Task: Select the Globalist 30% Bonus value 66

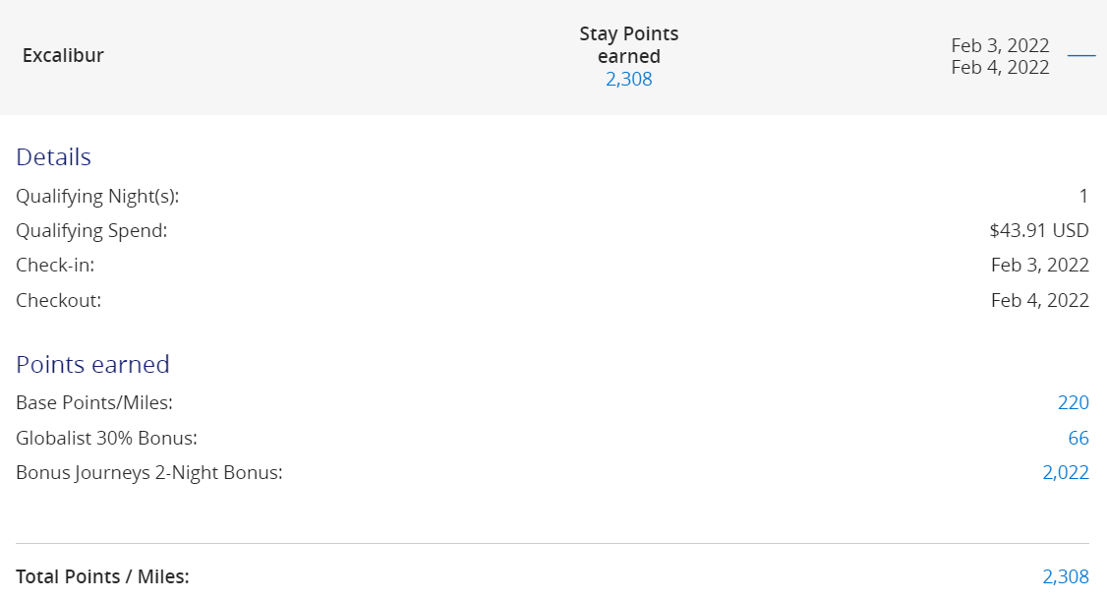Action: point(1080,438)
